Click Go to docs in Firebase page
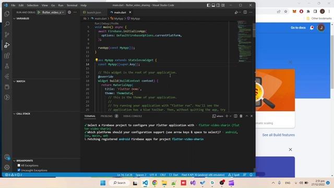 298,28
